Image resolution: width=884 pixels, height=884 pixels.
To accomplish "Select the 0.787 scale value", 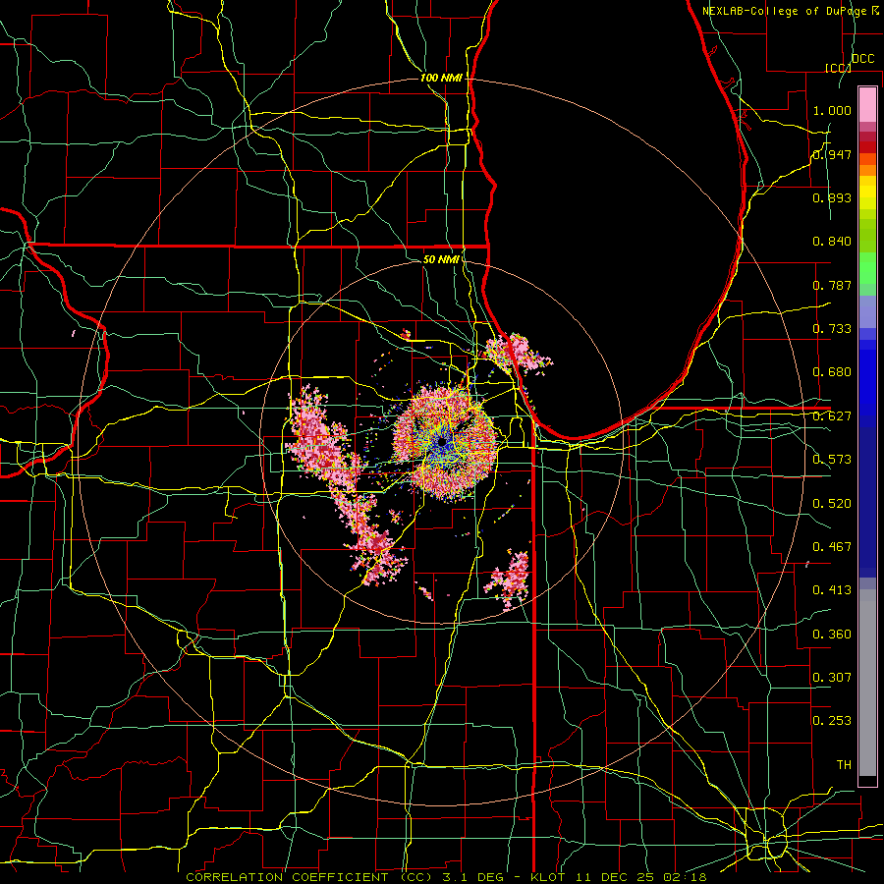I will (x=832, y=285).
